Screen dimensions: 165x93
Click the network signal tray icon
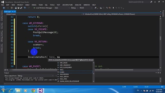pos(150,91)
